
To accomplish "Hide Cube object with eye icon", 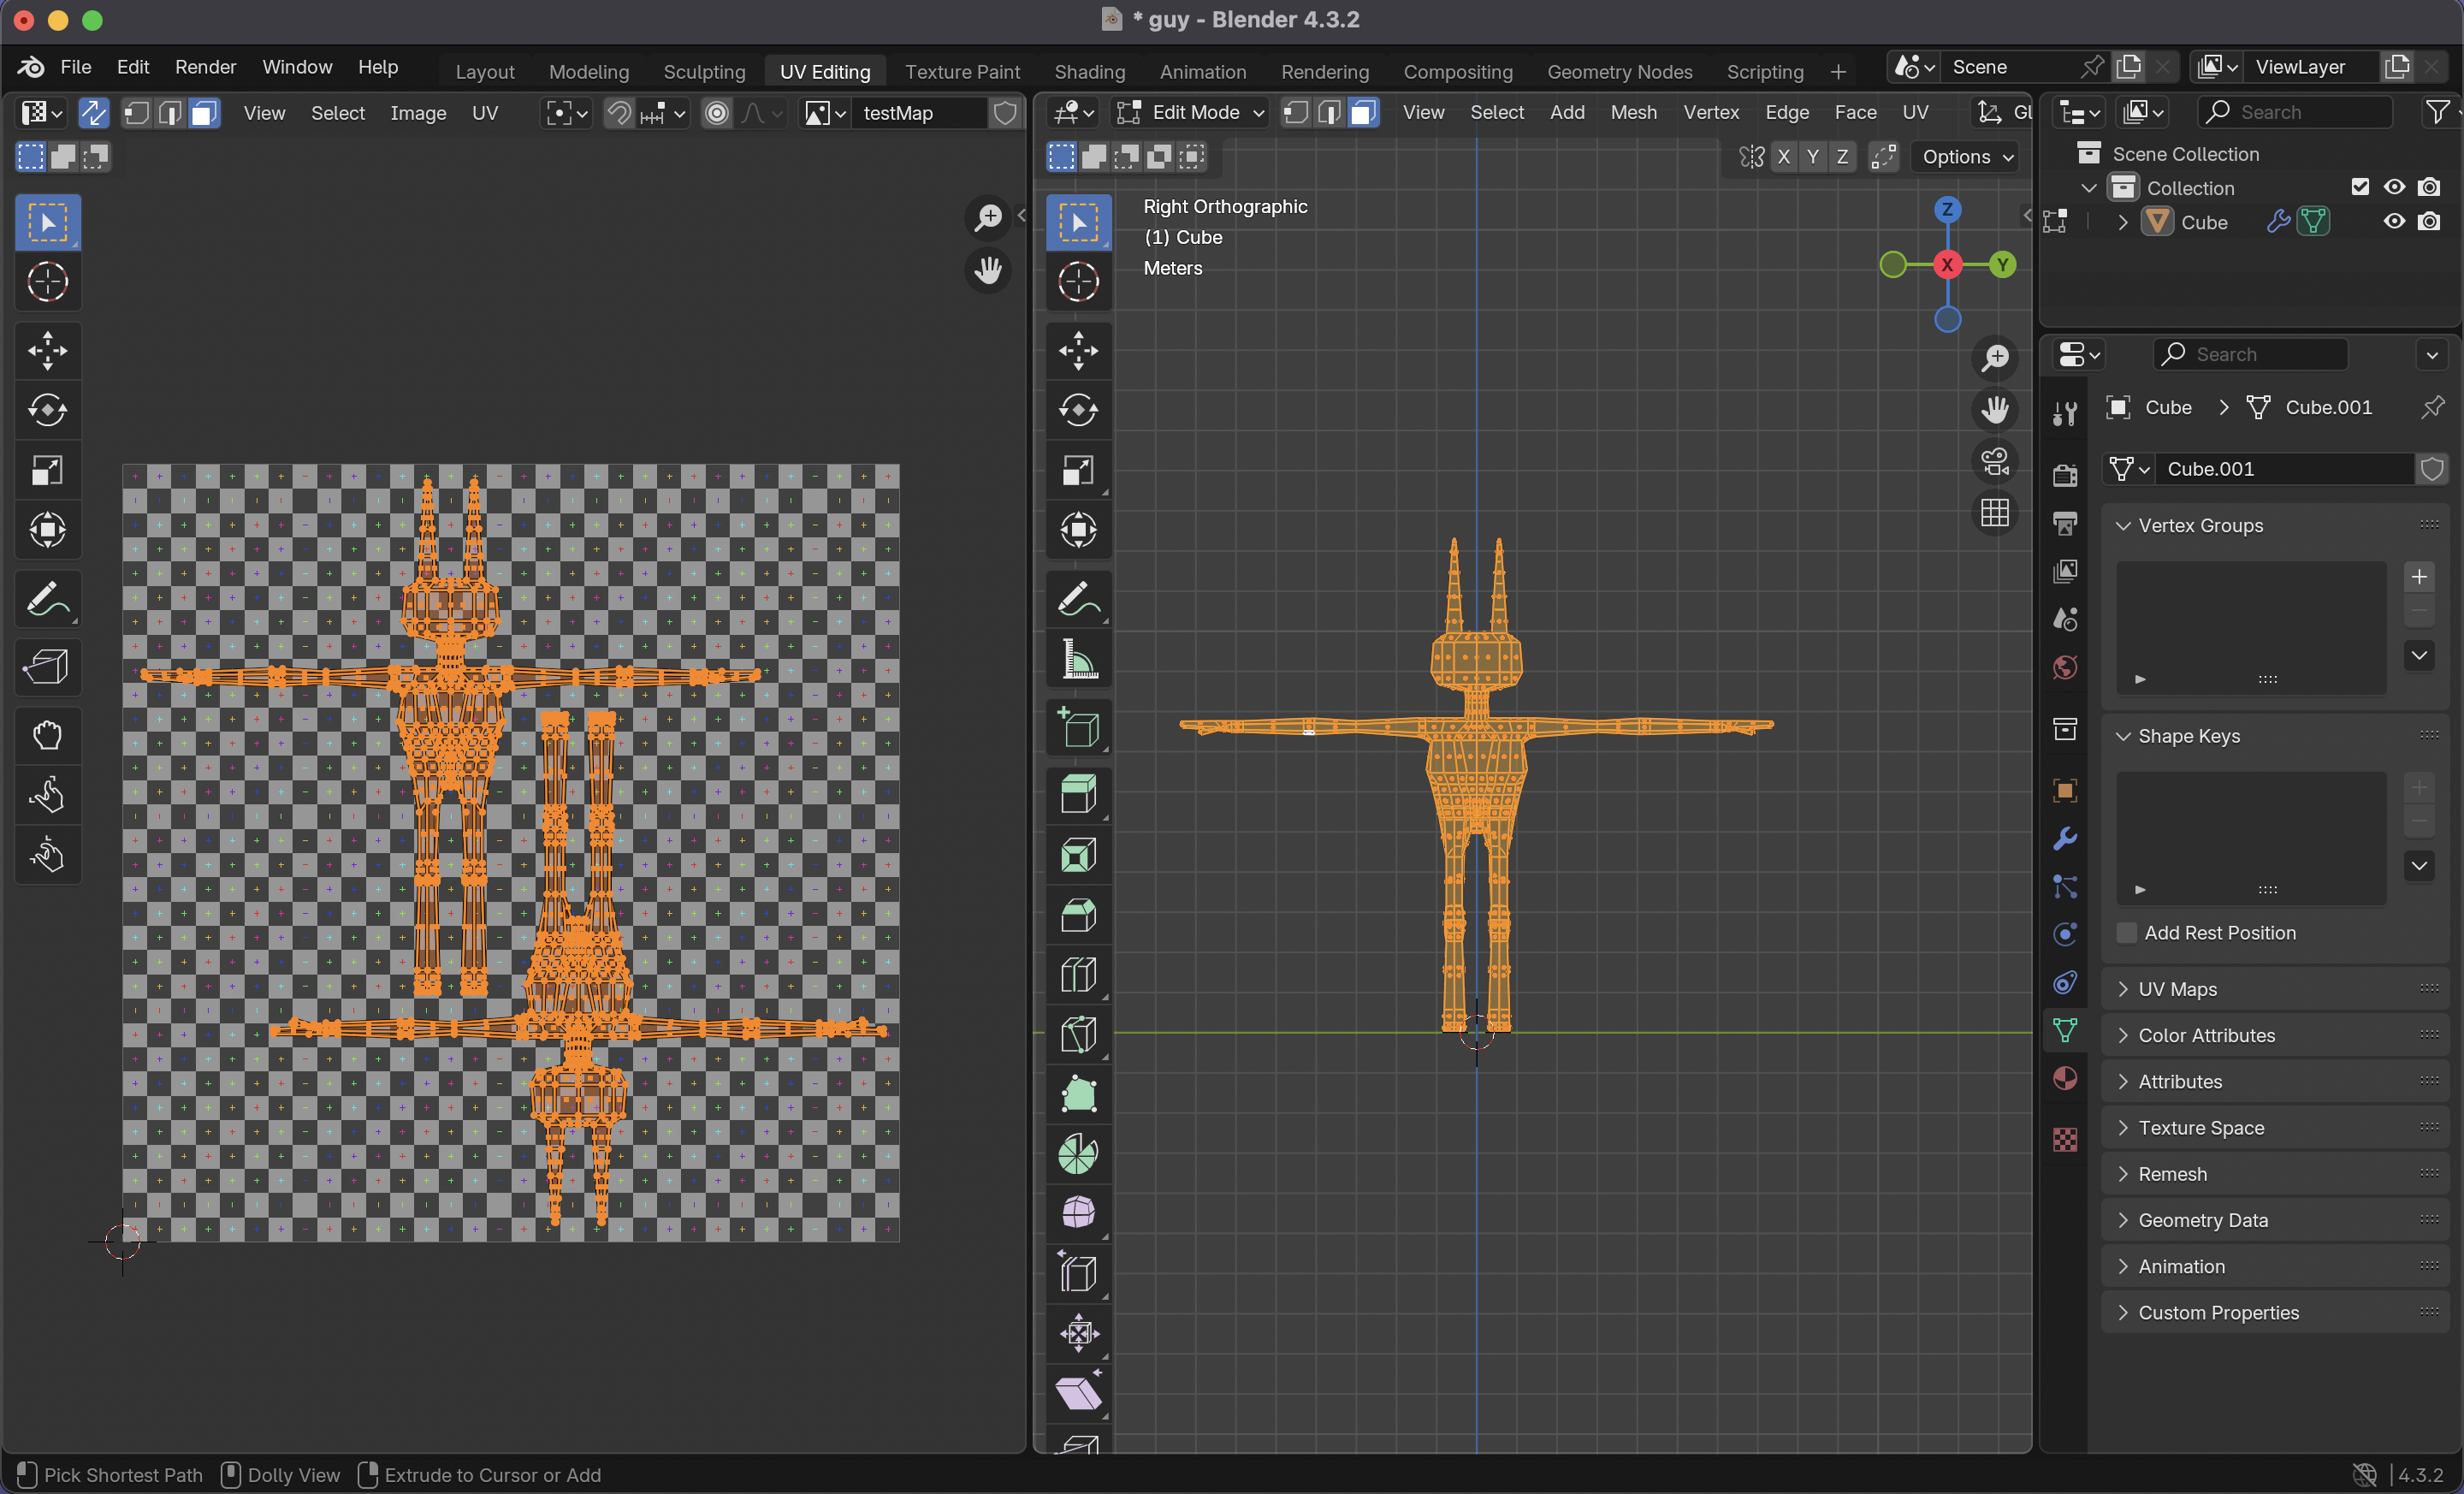I will [2394, 221].
